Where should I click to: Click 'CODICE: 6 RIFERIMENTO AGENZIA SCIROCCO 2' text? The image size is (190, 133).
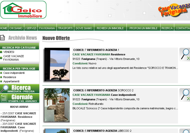pyautogui.click(x=103, y=90)
